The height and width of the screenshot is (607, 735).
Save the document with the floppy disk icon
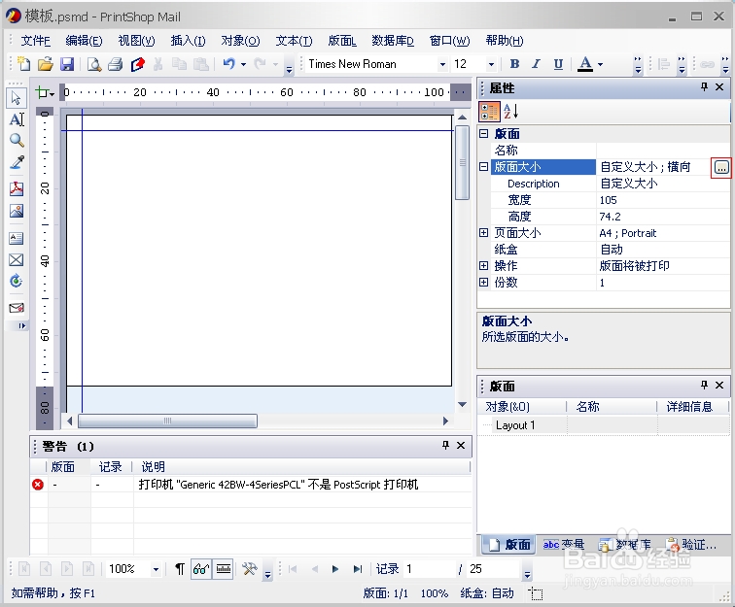point(67,64)
